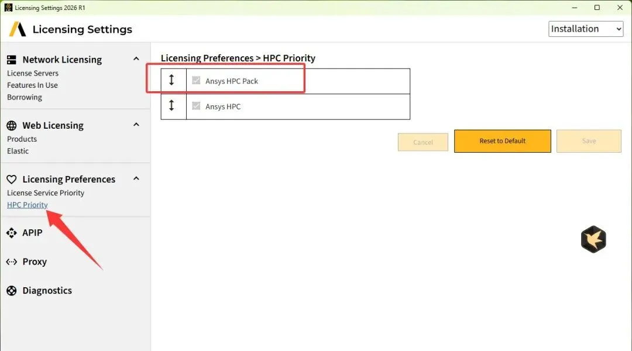The width and height of the screenshot is (632, 351).
Task: Select License Service Priority
Action: point(46,193)
